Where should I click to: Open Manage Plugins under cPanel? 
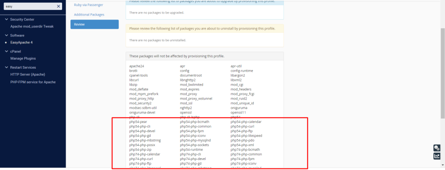tap(23, 58)
